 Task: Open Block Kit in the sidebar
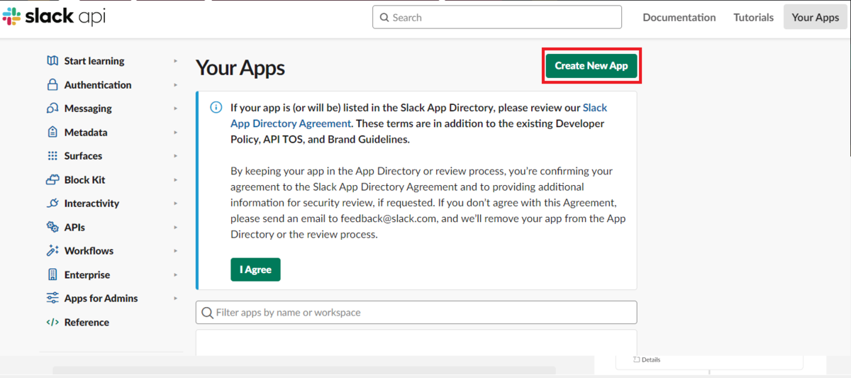pyautogui.click(x=85, y=180)
